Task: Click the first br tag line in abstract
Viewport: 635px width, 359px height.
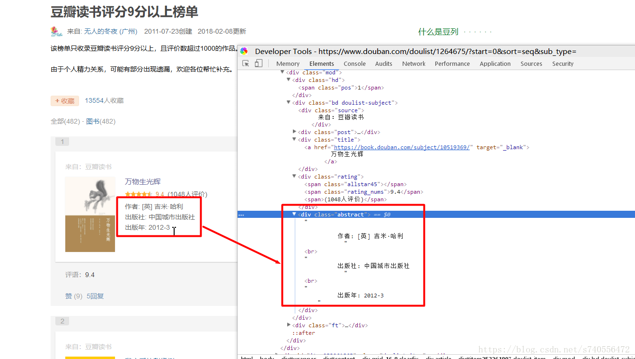Action: coord(311,251)
